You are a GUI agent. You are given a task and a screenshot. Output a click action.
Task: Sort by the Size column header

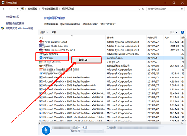tap(172, 37)
